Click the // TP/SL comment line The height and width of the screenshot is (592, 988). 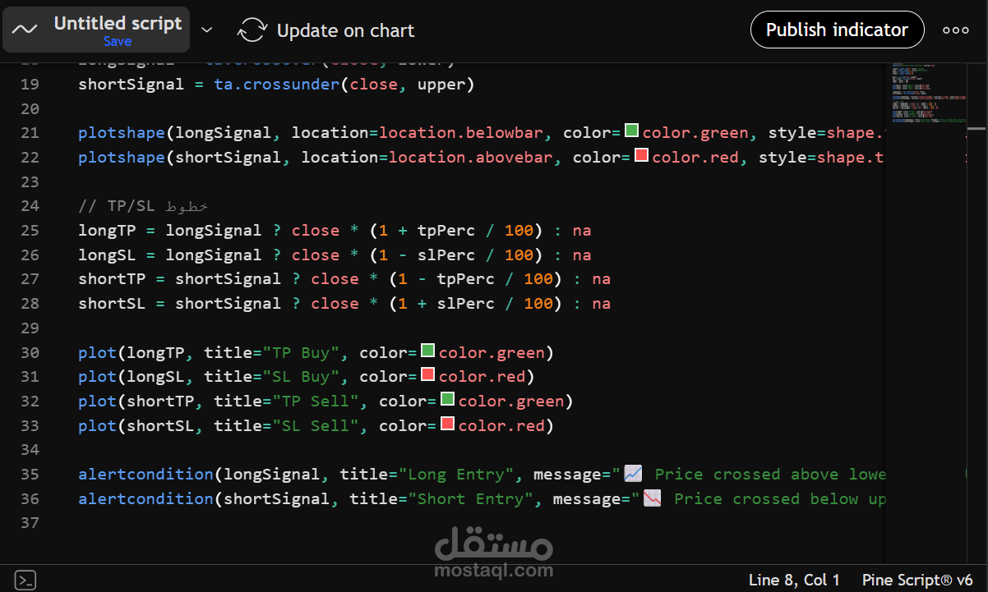[144, 206]
